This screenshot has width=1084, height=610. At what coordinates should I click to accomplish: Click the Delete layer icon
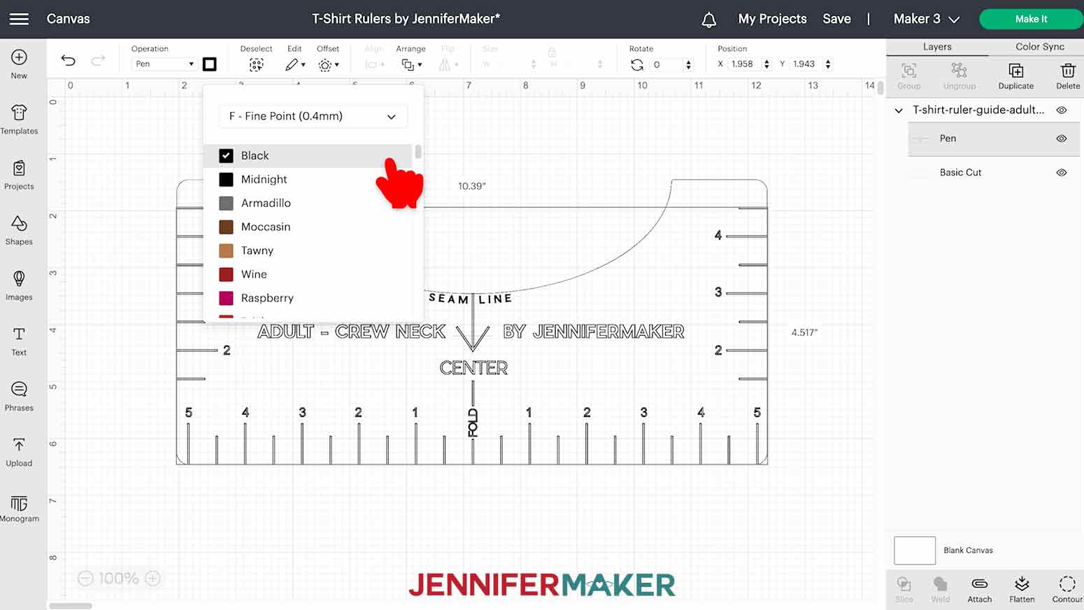(1068, 71)
